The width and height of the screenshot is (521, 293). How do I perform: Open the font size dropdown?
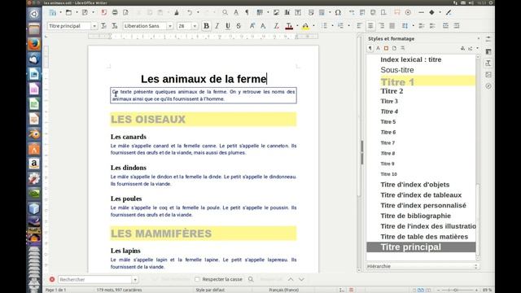pyautogui.click(x=195, y=26)
